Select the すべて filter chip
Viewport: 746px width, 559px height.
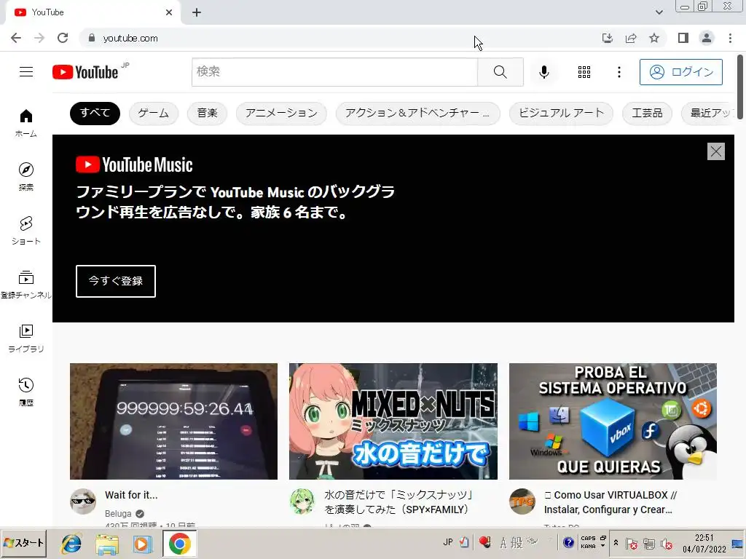95,113
